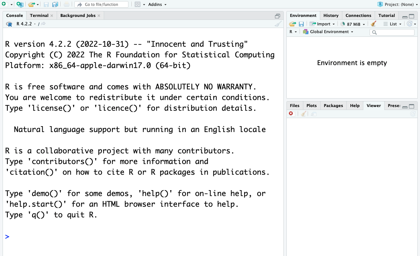This screenshot has width=420, height=256.
Task: Click the Go to file/function field
Action: point(101,4)
